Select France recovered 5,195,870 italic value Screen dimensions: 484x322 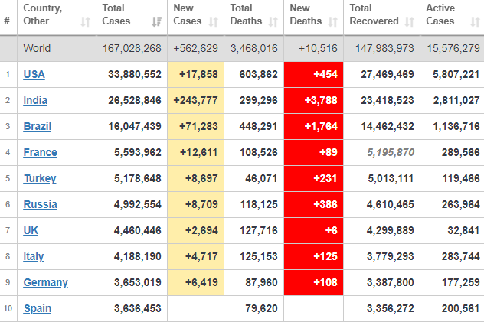tap(391, 152)
